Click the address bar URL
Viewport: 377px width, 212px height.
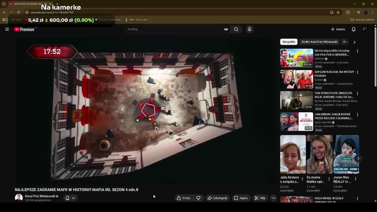52,12
